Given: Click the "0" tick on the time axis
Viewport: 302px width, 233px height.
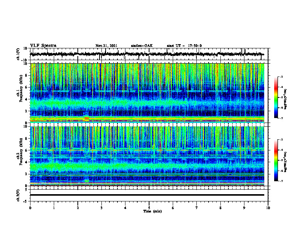Looking at the screenshot, I should coord(30,208).
